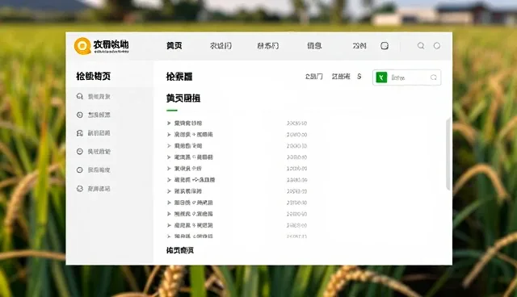This screenshot has width=517, height=297.
Task: Open the second list row's title
Action: coord(194,134)
